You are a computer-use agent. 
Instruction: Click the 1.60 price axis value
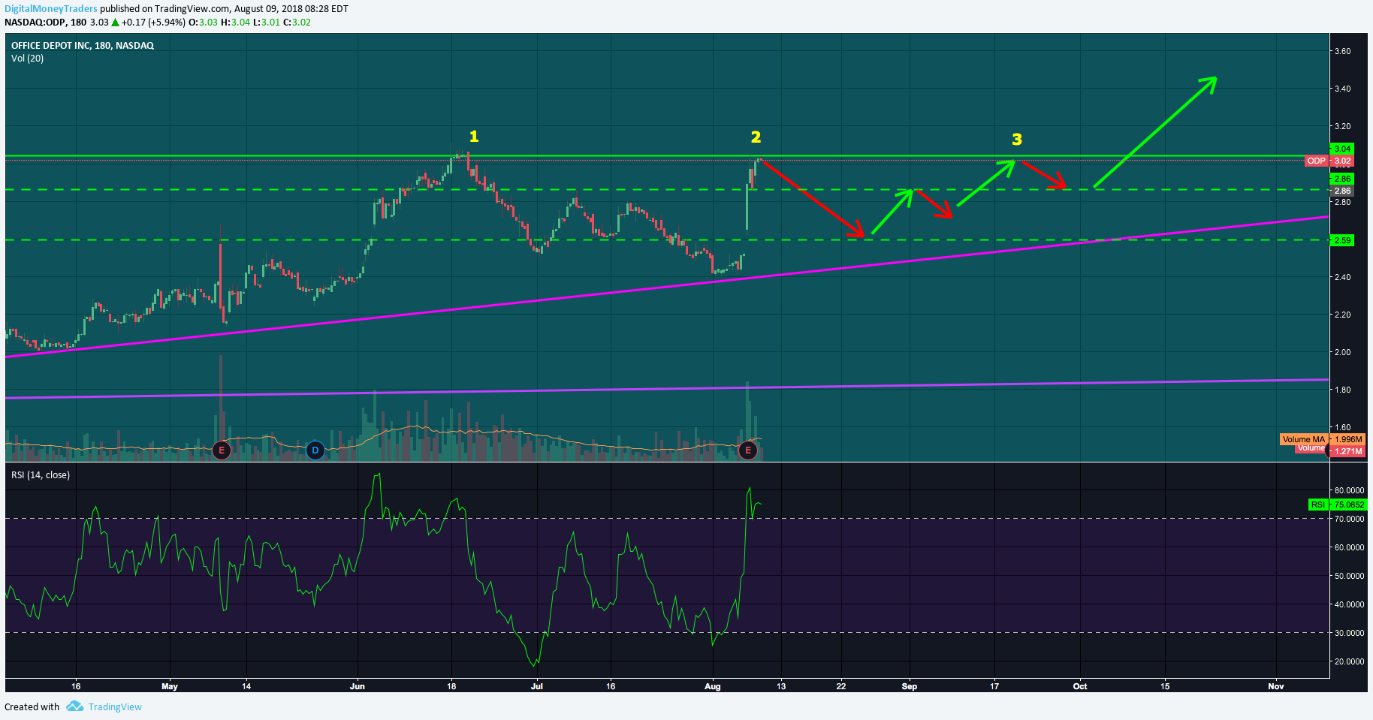1342,427
